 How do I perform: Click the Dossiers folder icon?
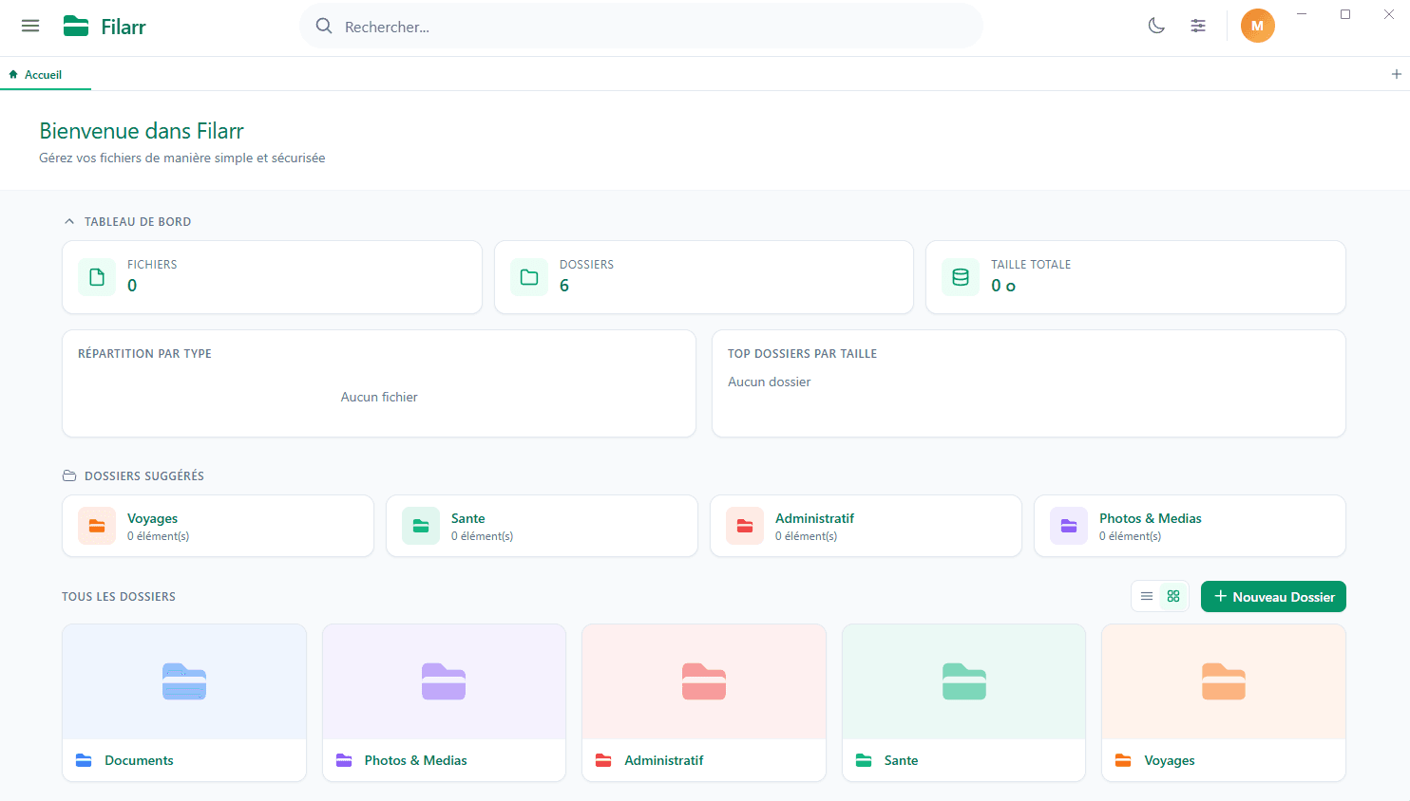coord(528,276)
